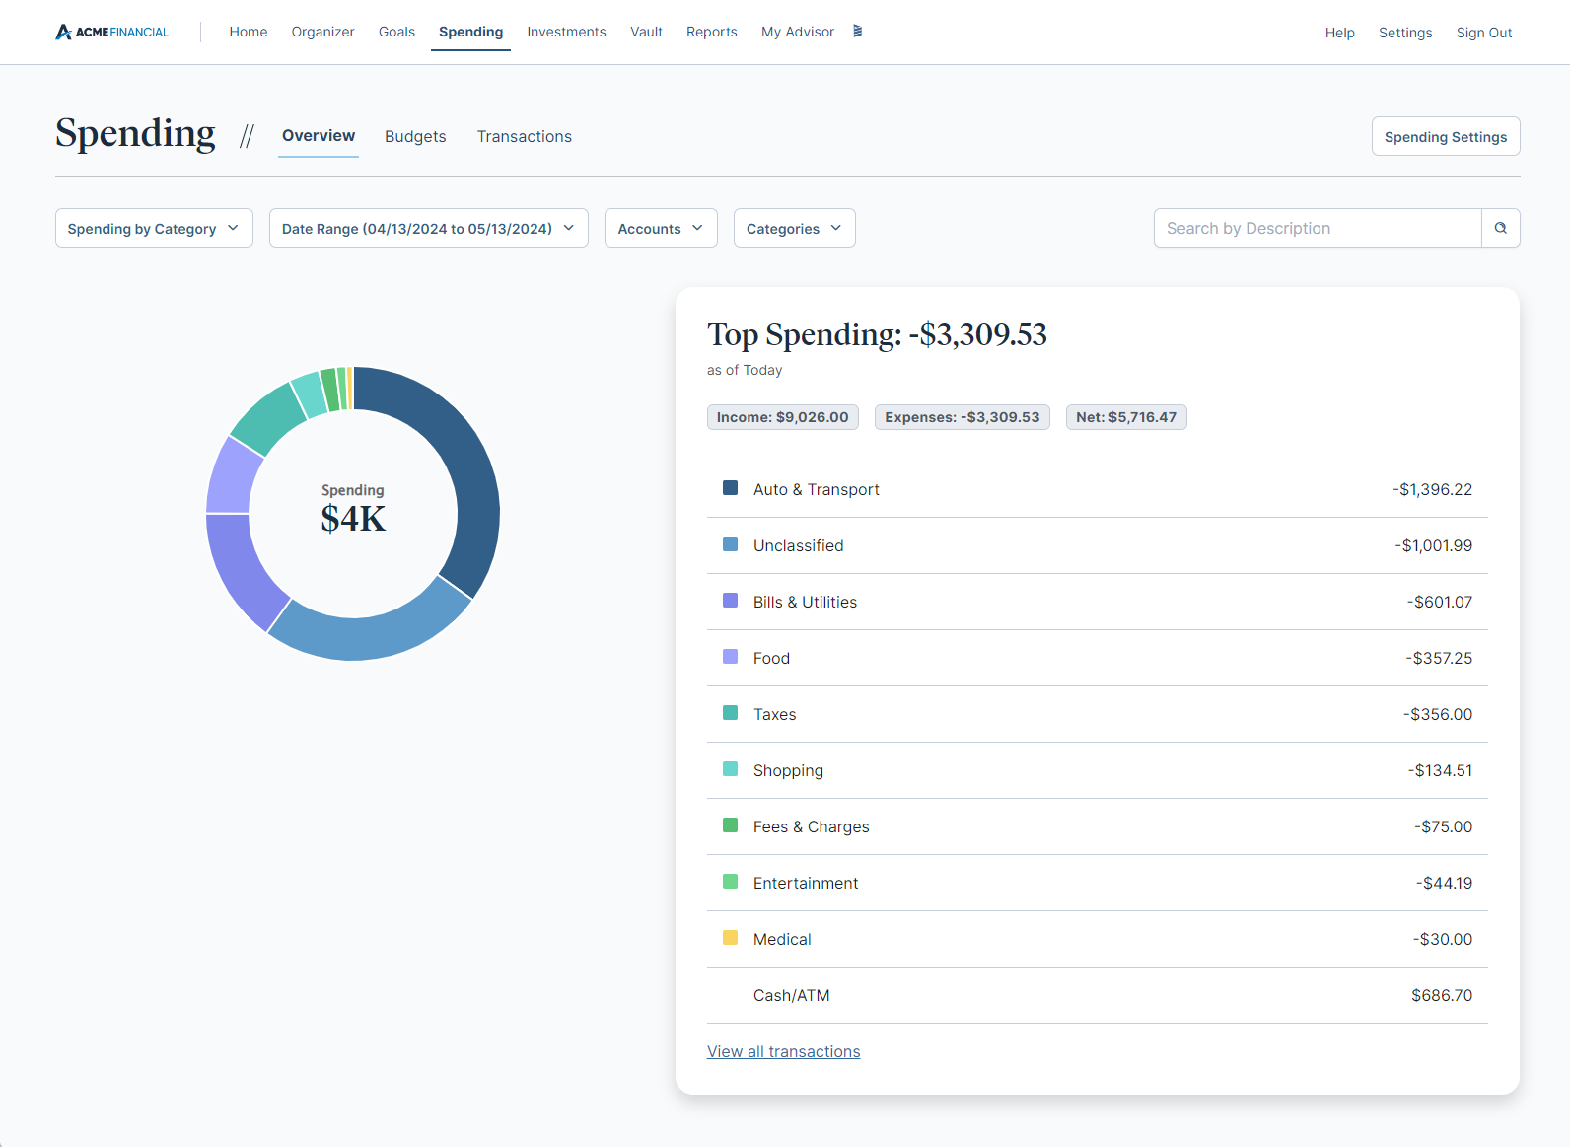This screenshot has height=1147, width=1570.
Task: Open the Date Range dropdown
Action: pyautogui.click(x=428, y=228)
